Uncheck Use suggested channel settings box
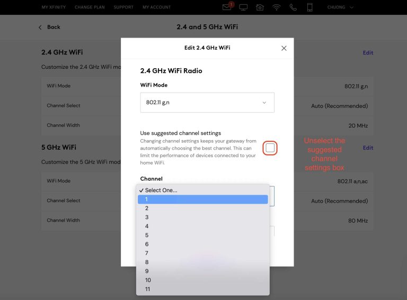 tap(270, 148)
